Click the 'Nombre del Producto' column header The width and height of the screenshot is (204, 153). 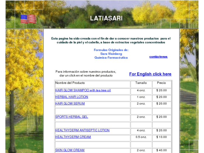[70, 83]
